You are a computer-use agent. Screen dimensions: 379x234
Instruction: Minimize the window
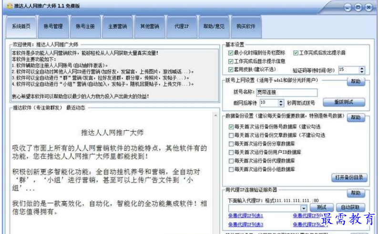[x=348, y=8]
